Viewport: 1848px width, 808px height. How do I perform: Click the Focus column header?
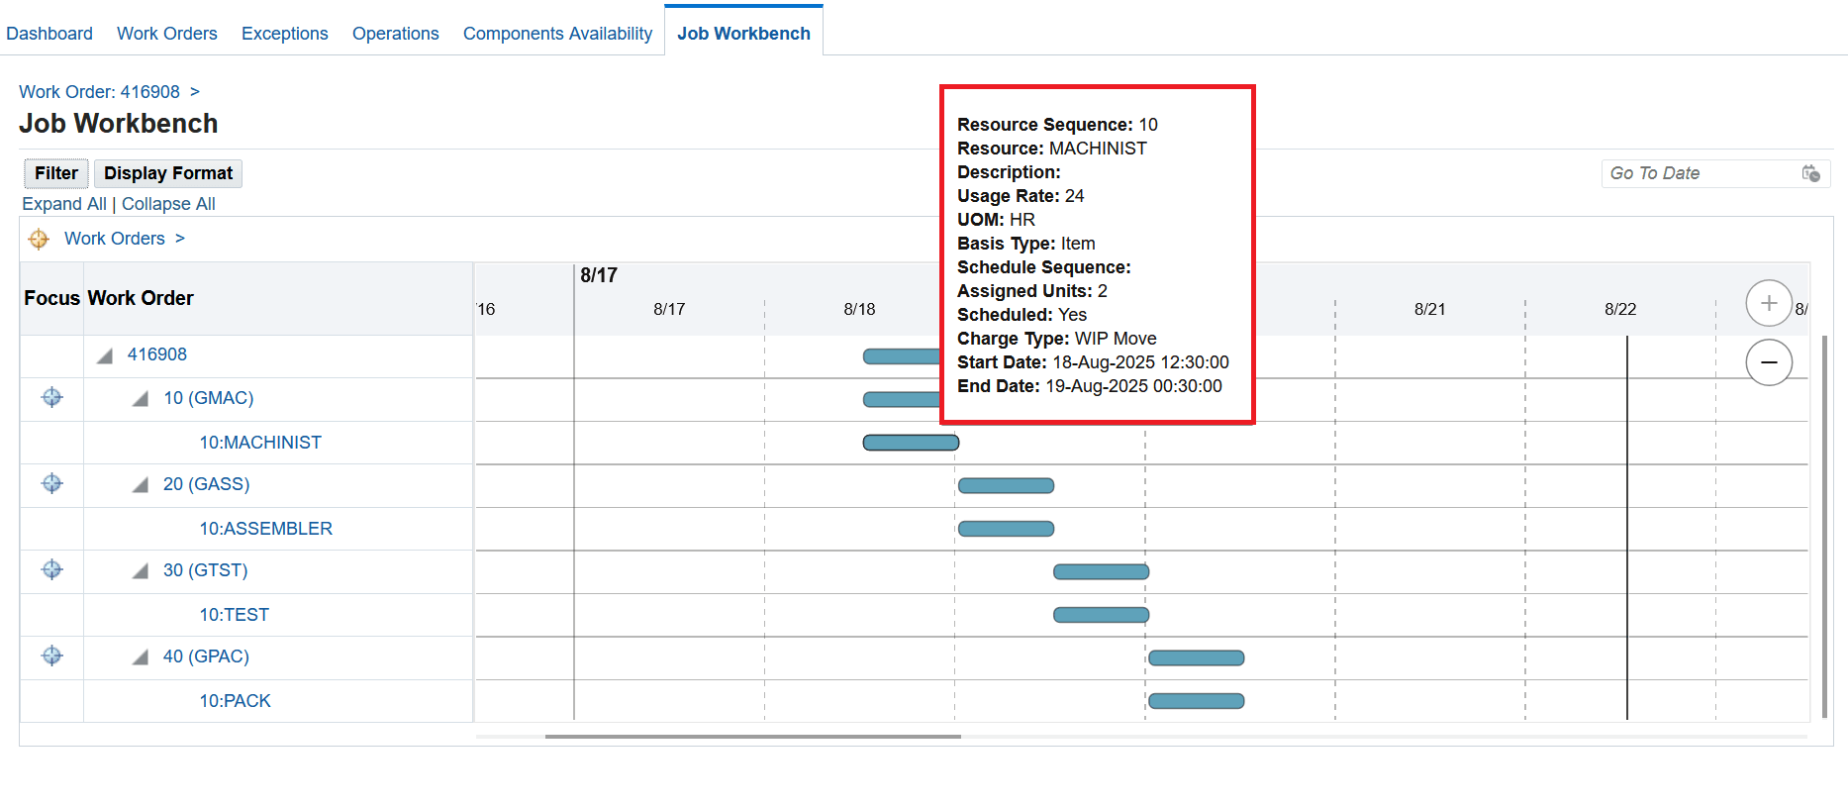(52, 298)
